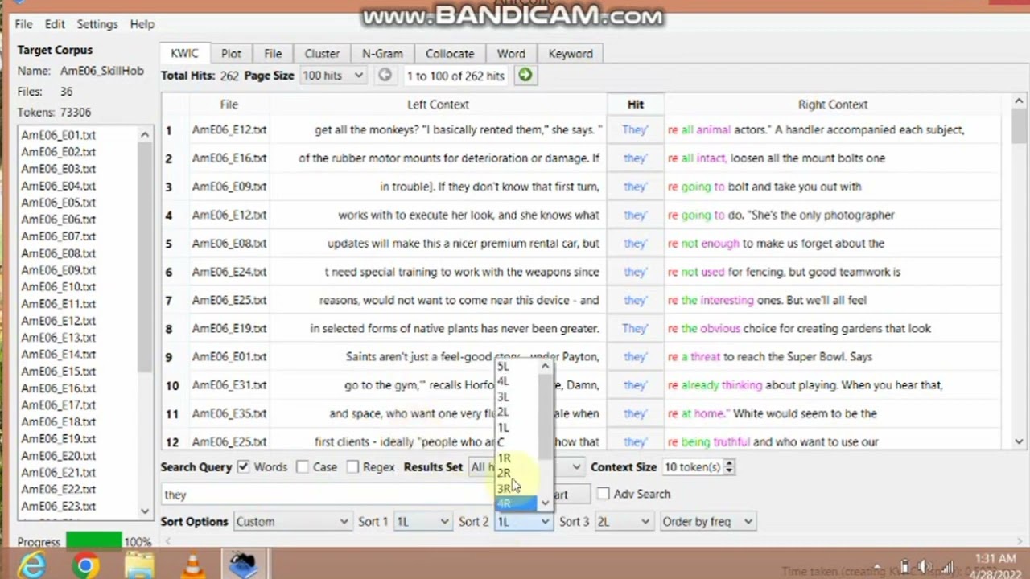Click the Hit column header

tap(636, 105)
